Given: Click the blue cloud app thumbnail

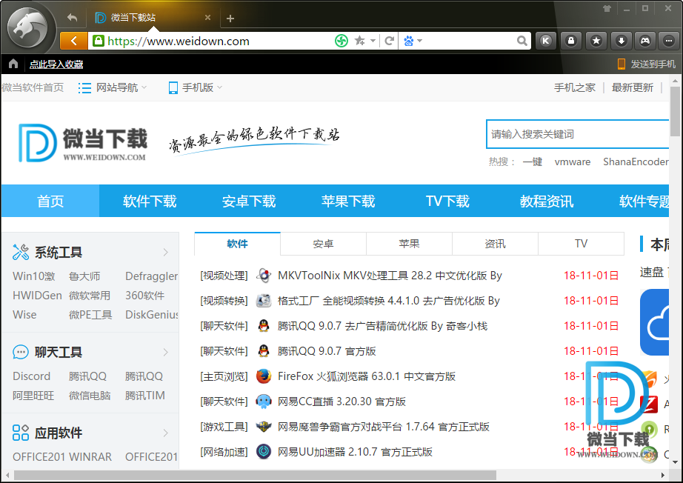Looking at the screenshot, I should coord(654,322).
